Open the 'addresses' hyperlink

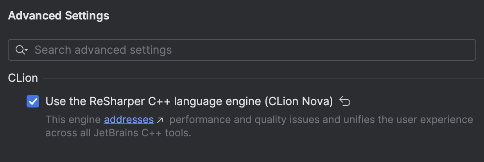click(x=129, y=120)
